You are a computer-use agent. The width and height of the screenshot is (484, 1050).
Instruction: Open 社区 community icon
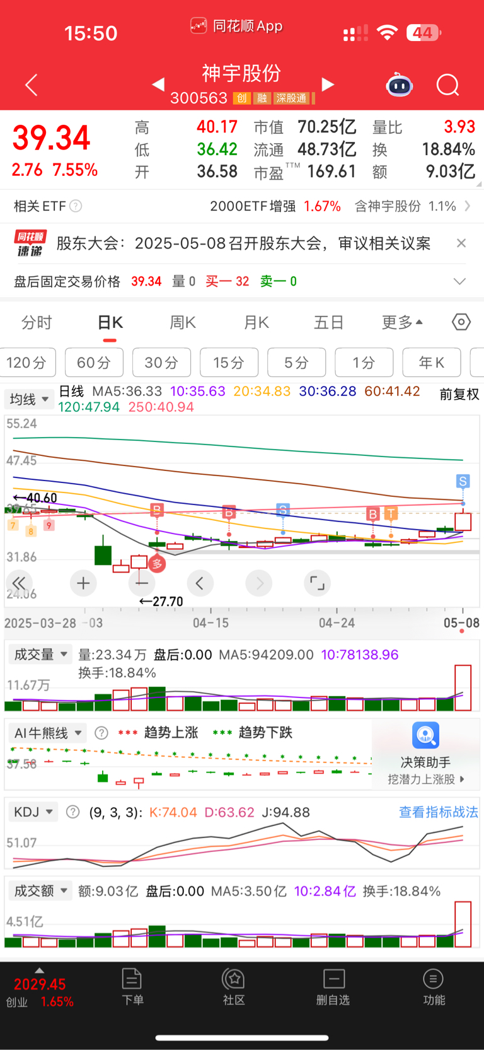click(234, 986)
